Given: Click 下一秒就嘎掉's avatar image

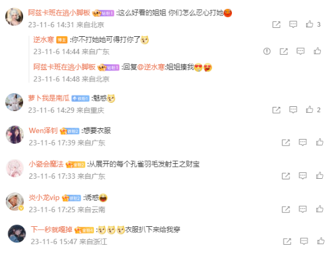Looking at the screenshot, I should (17, 233).
